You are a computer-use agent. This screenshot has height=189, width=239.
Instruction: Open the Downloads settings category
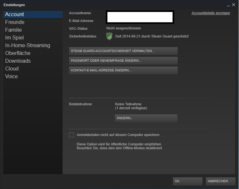pos(18,61)
